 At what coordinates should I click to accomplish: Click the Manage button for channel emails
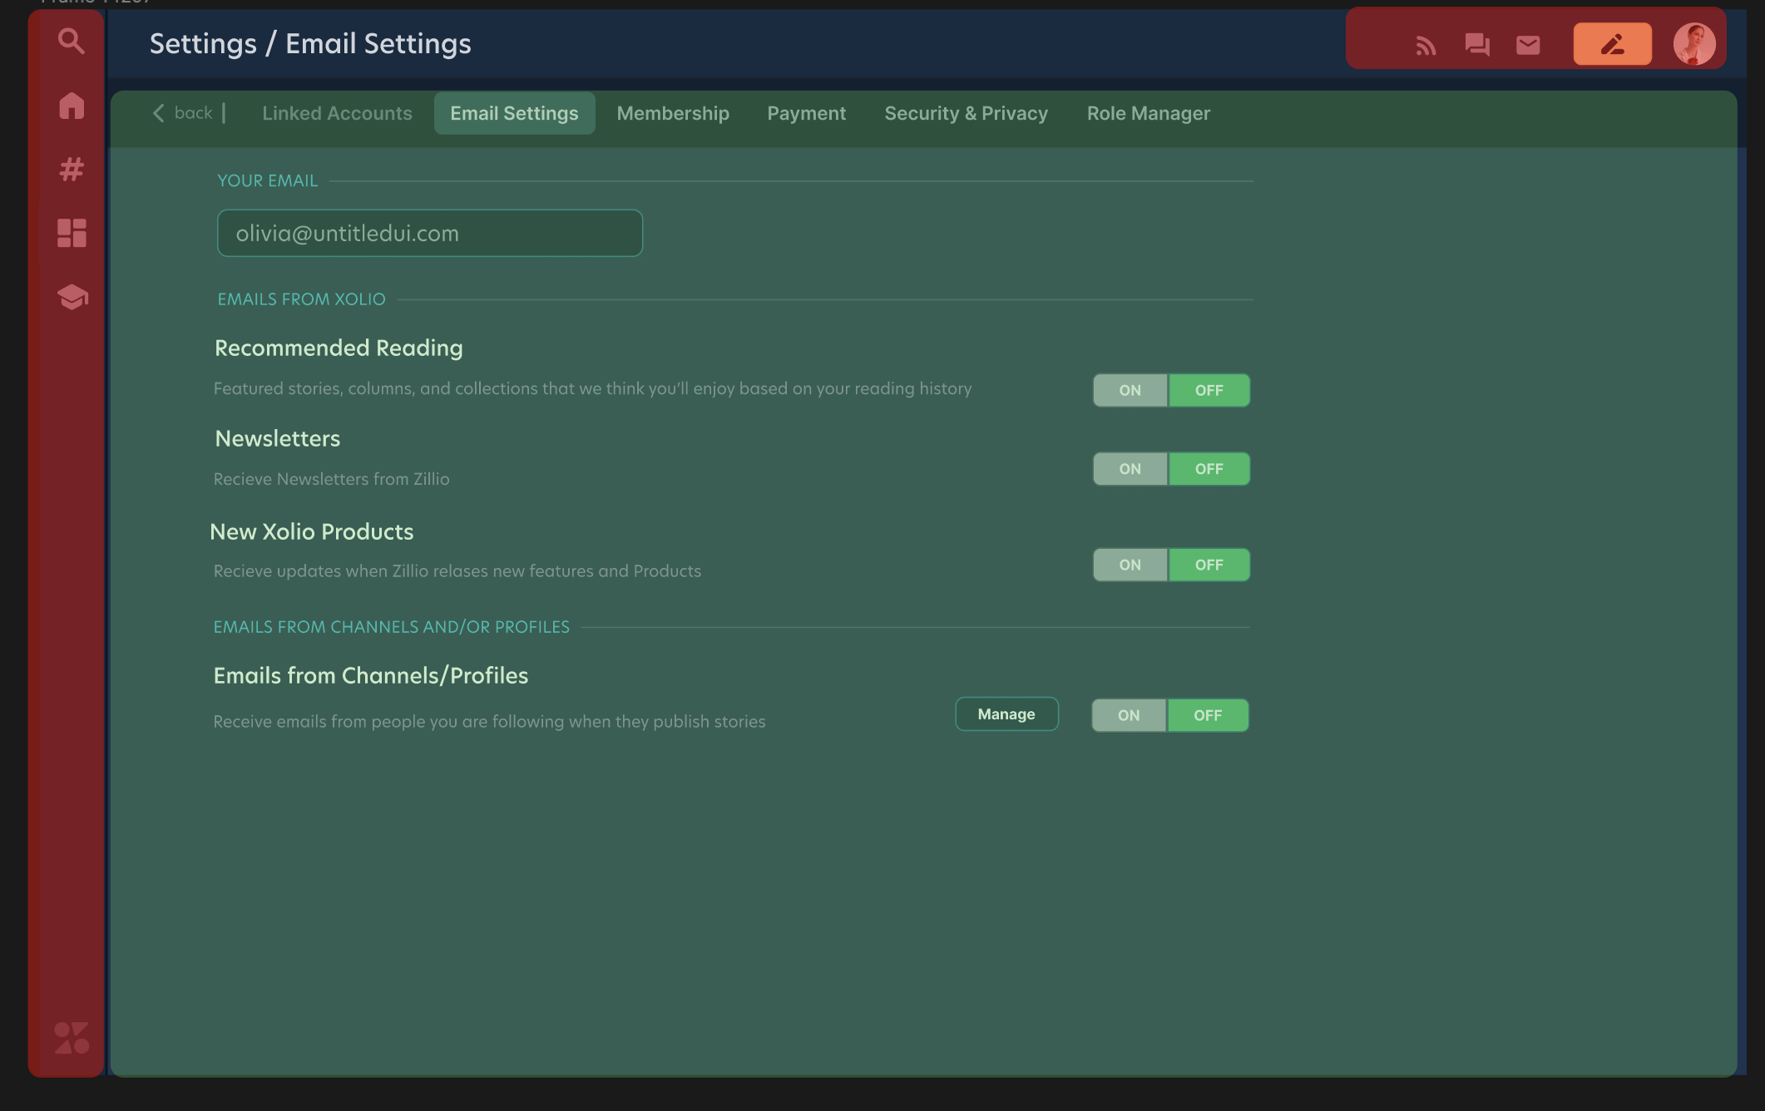point(1006,714)
